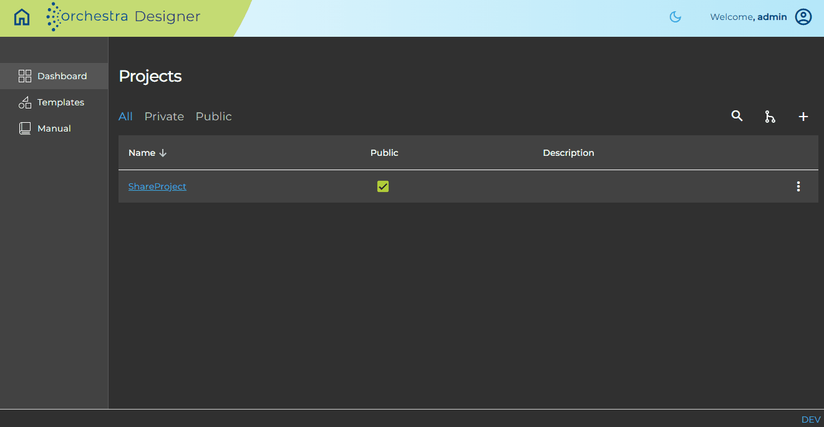Viewport: 824px width, 427px height.
Task: Click the Public column header
Action: tap(384, 153)
